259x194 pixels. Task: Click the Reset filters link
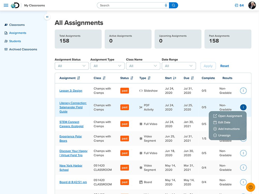click(x=225, y=66)
